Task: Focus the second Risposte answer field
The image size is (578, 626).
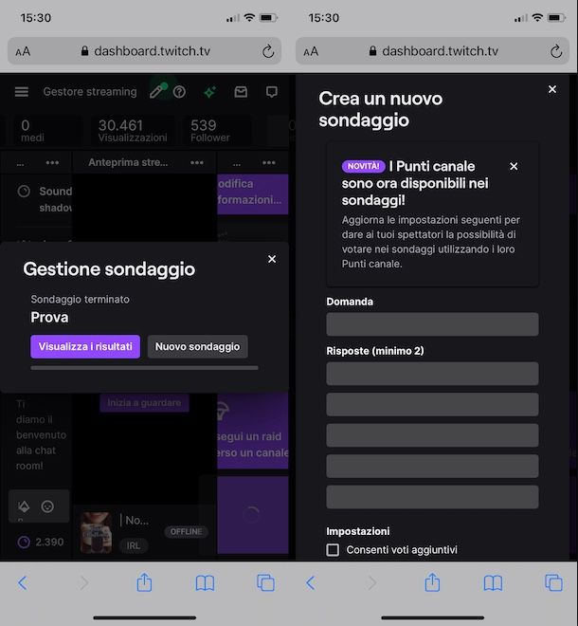Action: [x=432, y=404]
